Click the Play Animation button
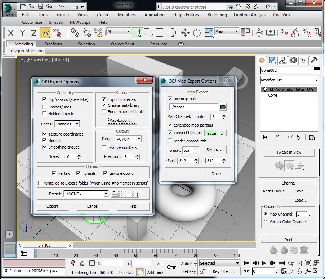The height and width of the screenshot is (279, 325). [264, 263]
